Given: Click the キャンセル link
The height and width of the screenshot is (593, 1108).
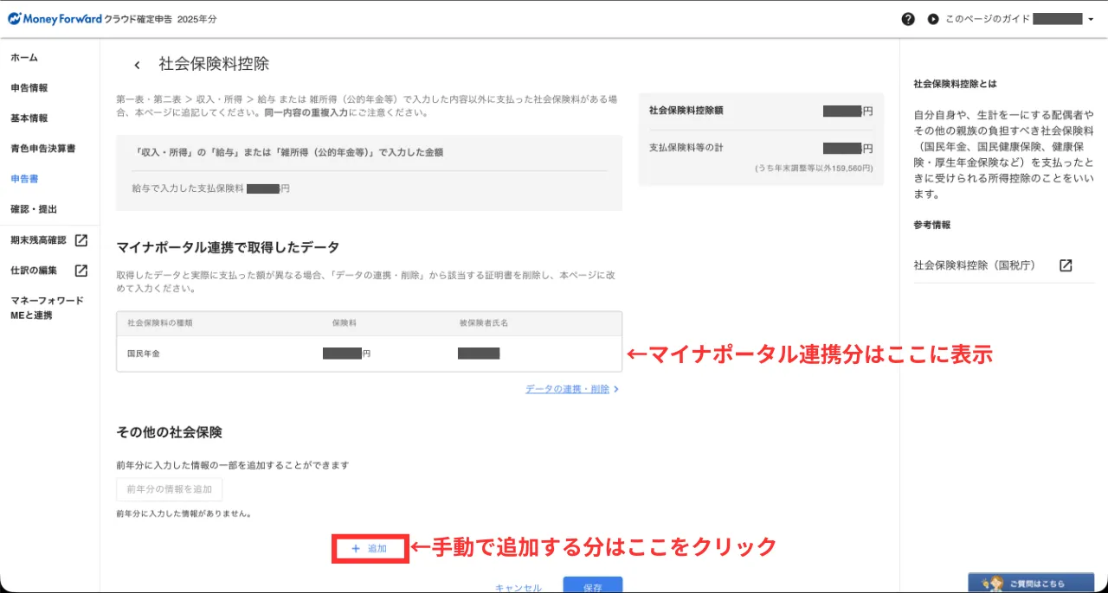Looking at the screenshot, I should click(x=518, y=587).
